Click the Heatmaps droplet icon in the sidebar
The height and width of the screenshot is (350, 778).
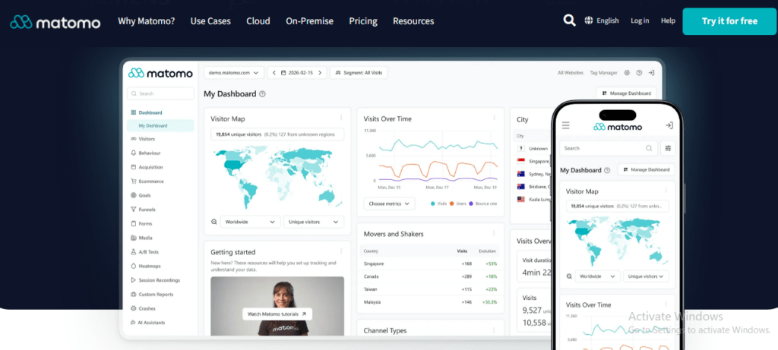(x=134, y=266)
